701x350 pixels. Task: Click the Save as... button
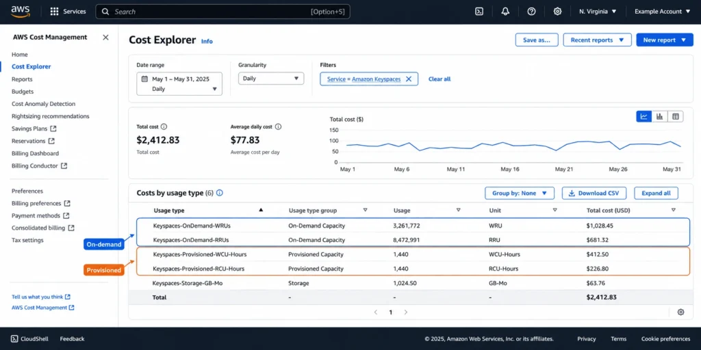click(537, 40)
